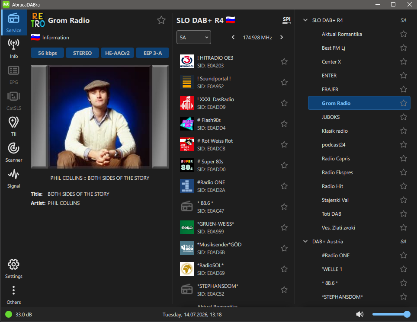This screenshot has height=322, width=417.
Task: Select FRAJER in the ensemble tree
Action: (x=359, y=89)
